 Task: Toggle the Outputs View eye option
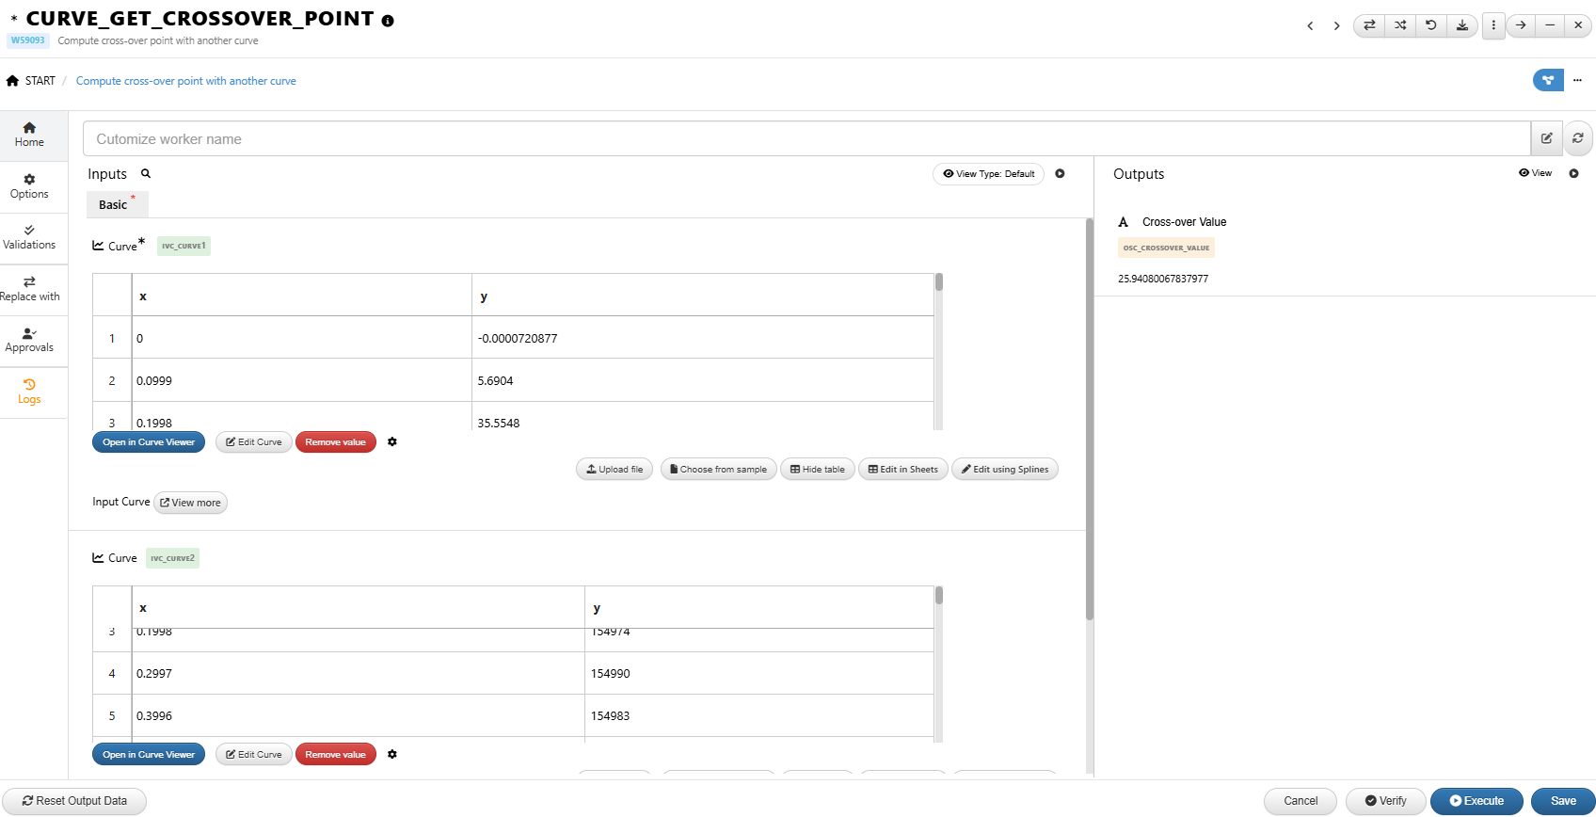[1535, 173]
